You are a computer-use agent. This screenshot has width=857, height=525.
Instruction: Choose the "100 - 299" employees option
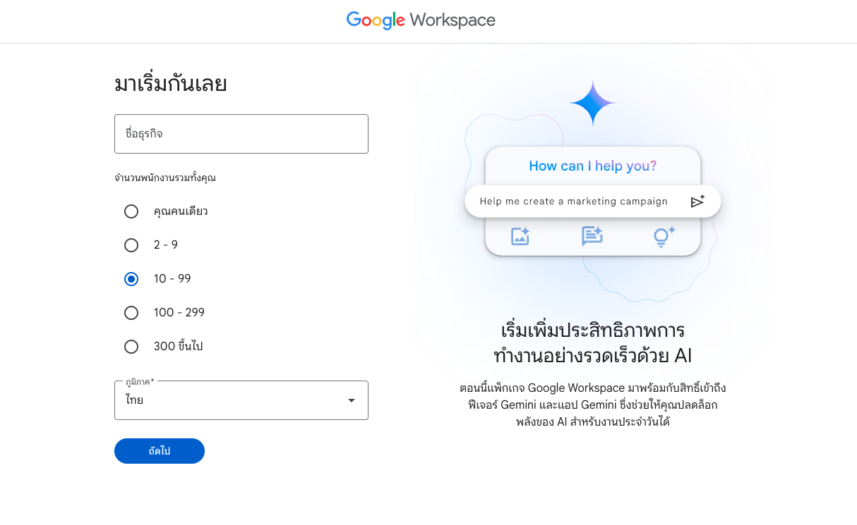(x=131, y=313)
